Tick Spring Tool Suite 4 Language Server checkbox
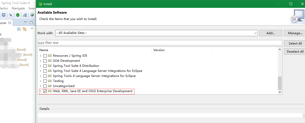 coord(45,71)
